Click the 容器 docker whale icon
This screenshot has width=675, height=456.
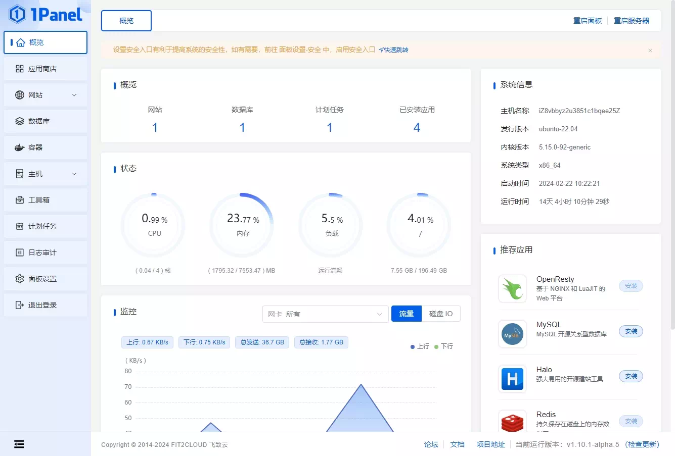(20, 147)
